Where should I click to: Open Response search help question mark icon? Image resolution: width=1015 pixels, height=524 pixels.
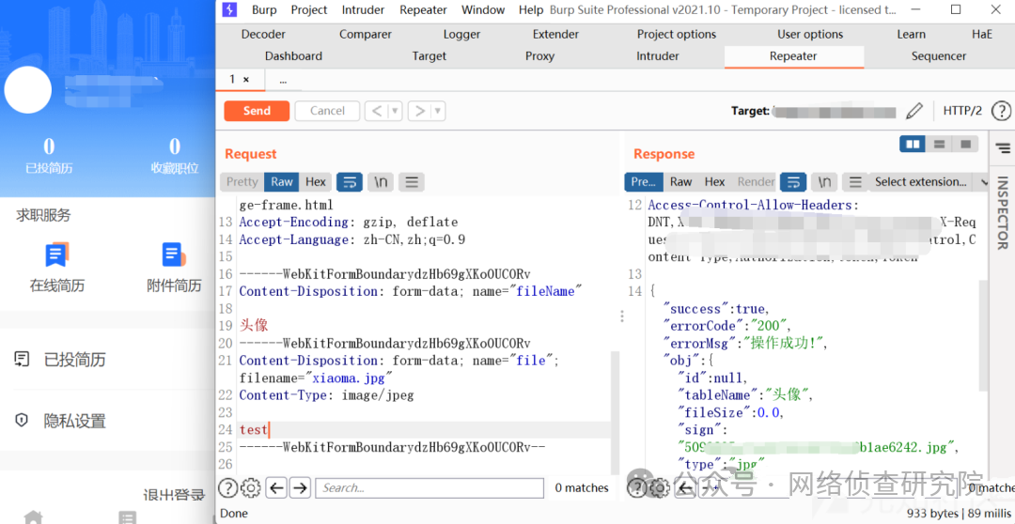click(x=637, y=487)
